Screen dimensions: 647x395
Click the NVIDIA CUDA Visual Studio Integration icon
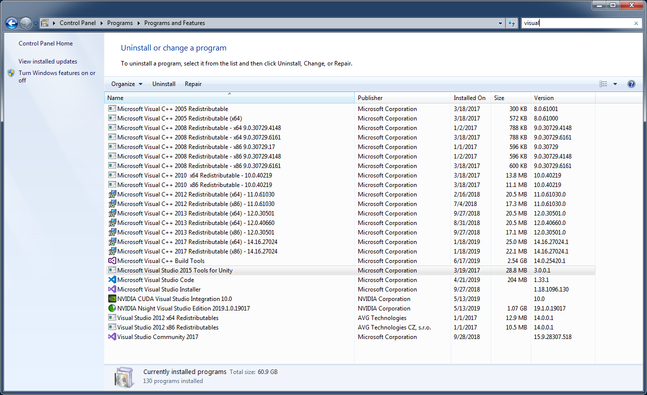tap(112, 298)
